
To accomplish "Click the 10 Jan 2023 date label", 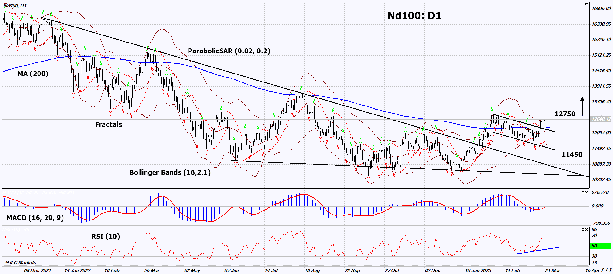I will click(478, 270).
